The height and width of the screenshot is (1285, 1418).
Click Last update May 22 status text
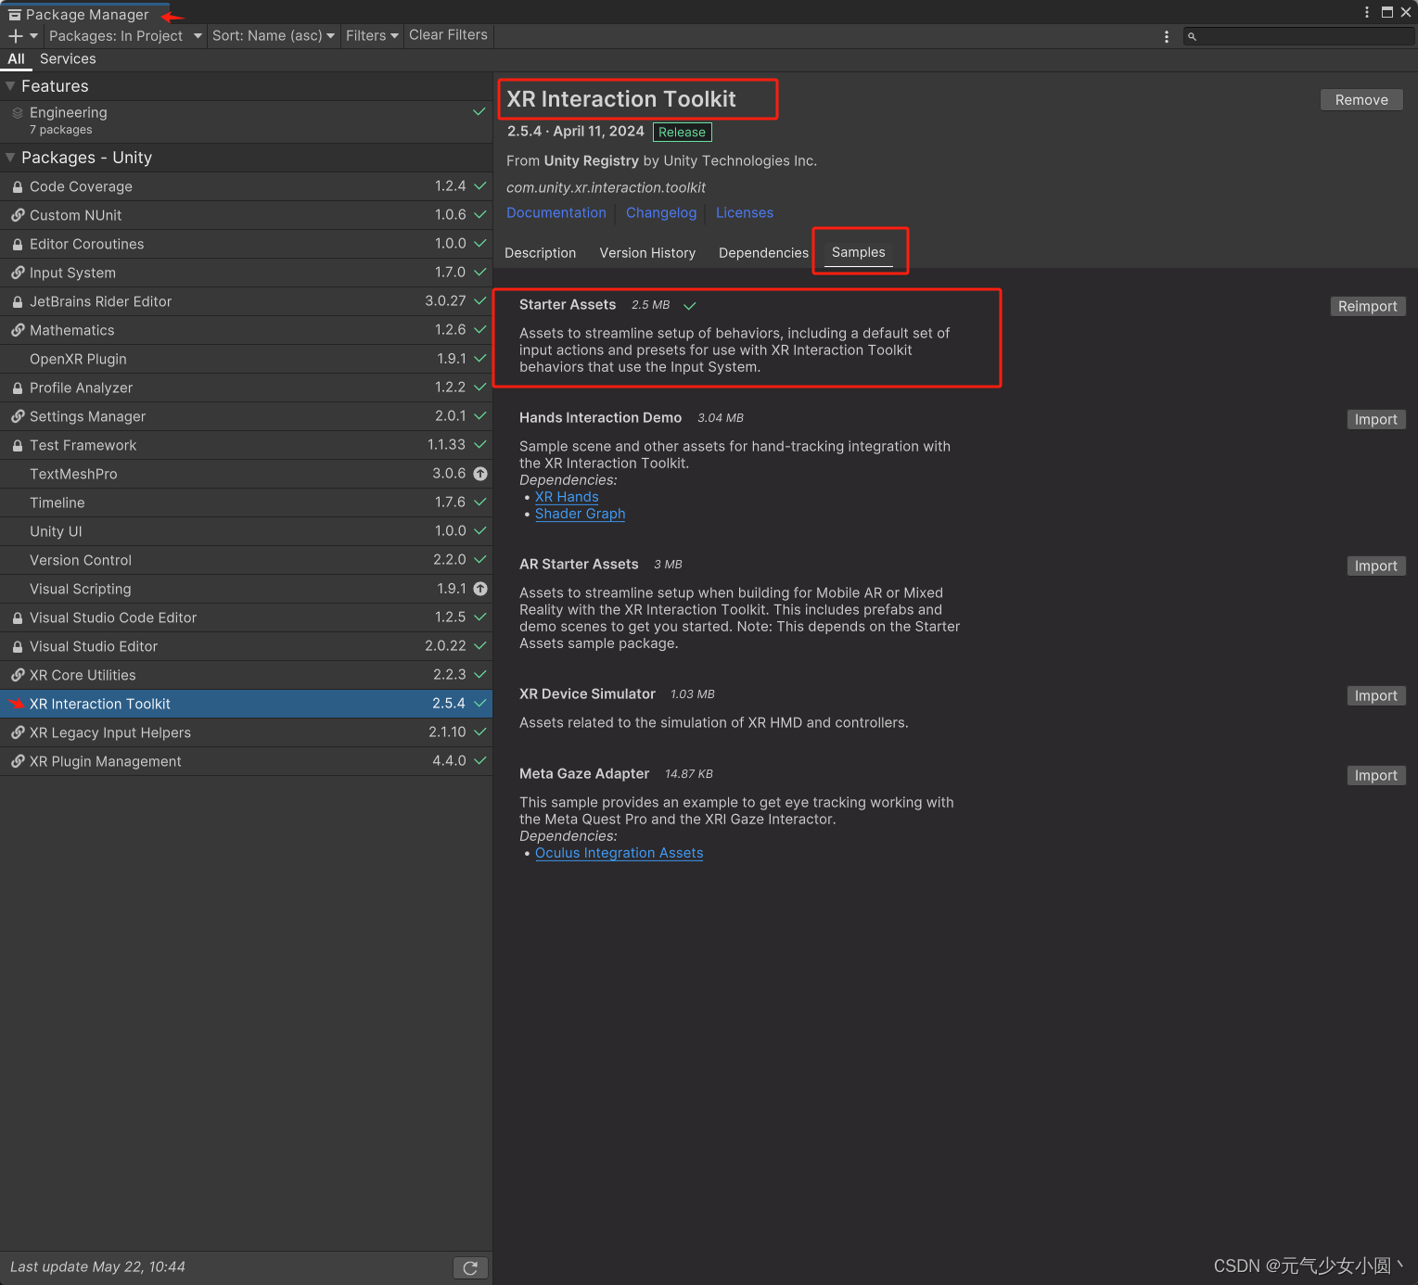coord(97,1267)
